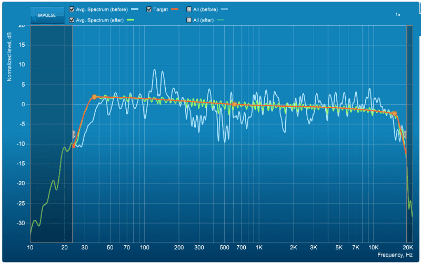Click high-frequency limit handle at graph right
The height and width of the screenshot is (264, 421).
pos(405,135)
